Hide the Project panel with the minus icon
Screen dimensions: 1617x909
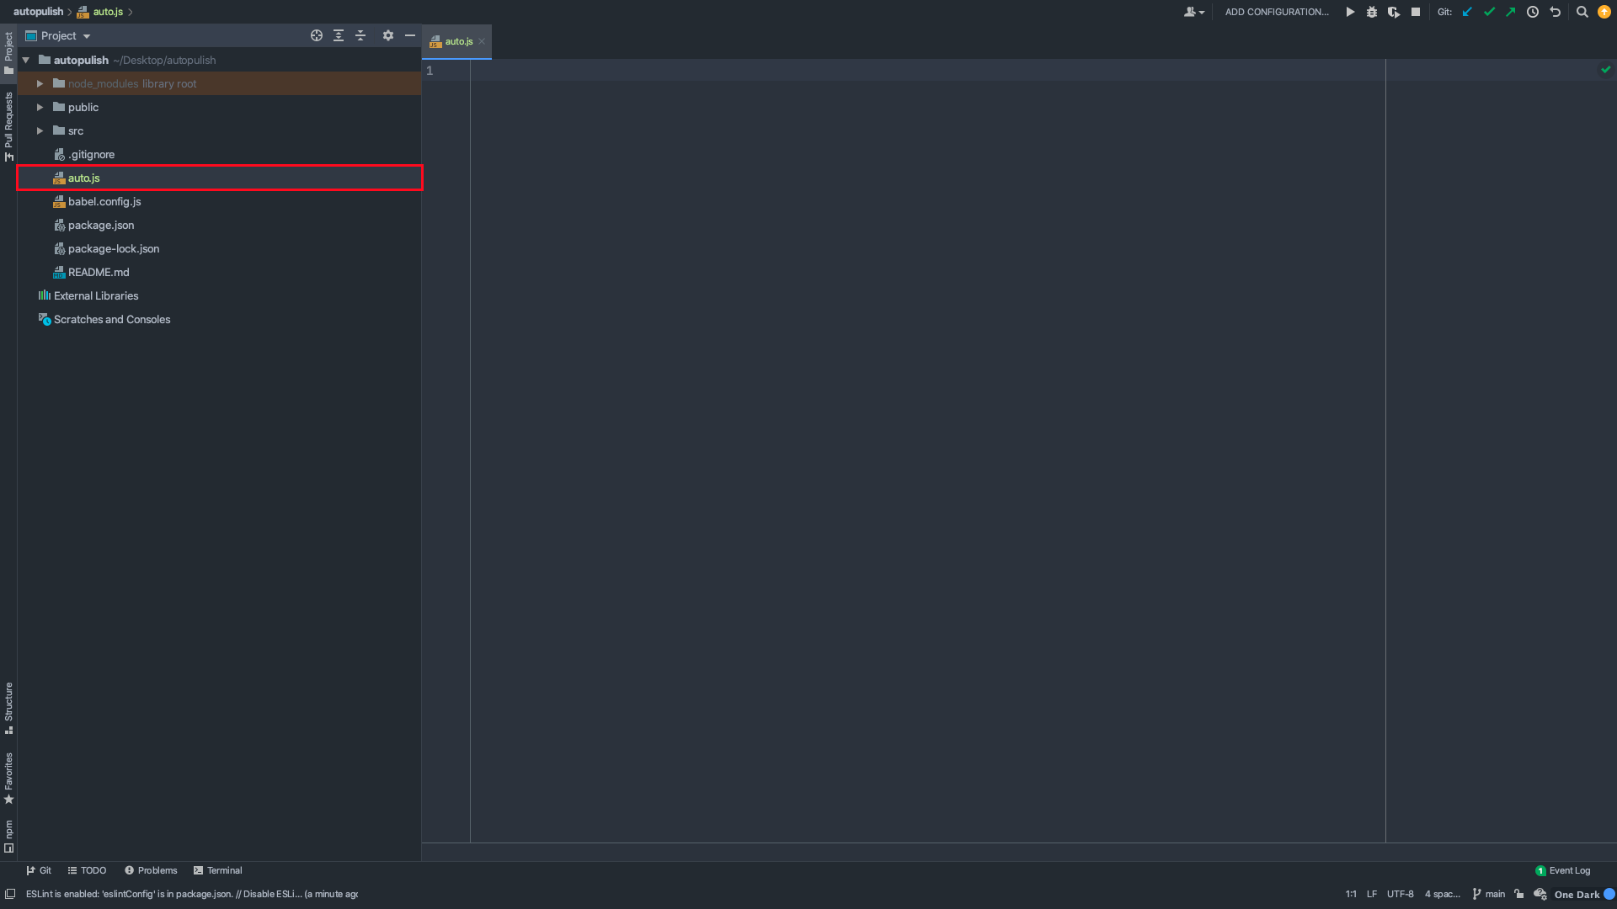click(x=410, y=35)
